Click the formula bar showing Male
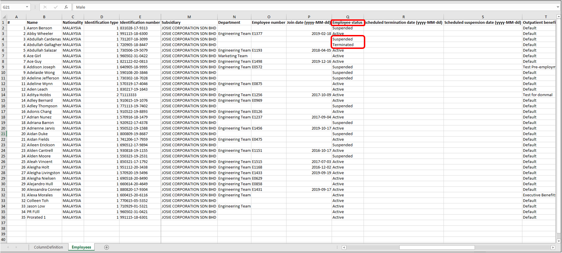Image resolution: width=562 pixels, height=253 pixels. click(306, 7)
